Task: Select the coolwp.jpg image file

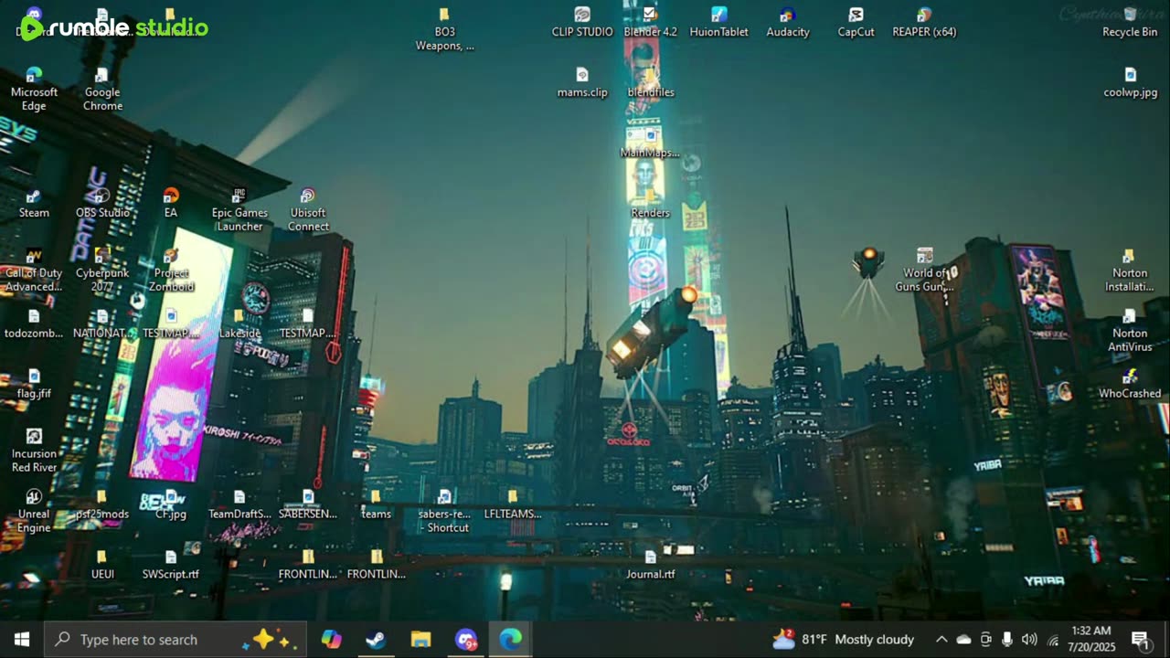Action: pyautogui.click(x=1131, y=82)
